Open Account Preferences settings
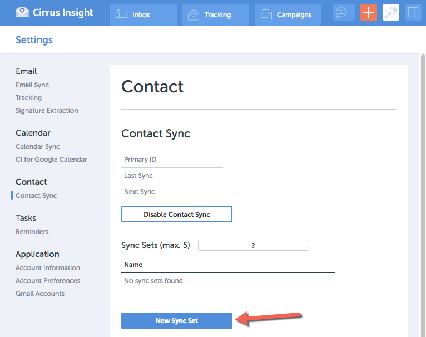 click(x=47, y=281)
